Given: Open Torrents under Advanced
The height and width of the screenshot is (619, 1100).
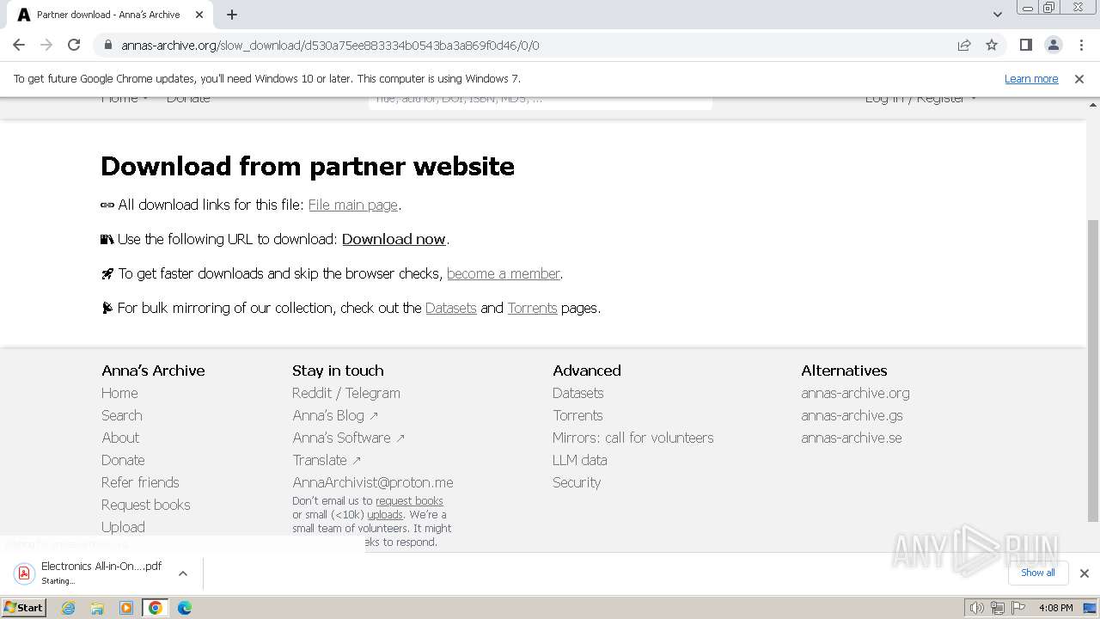Looking at the screenshot, I should (x=577, y=415).
